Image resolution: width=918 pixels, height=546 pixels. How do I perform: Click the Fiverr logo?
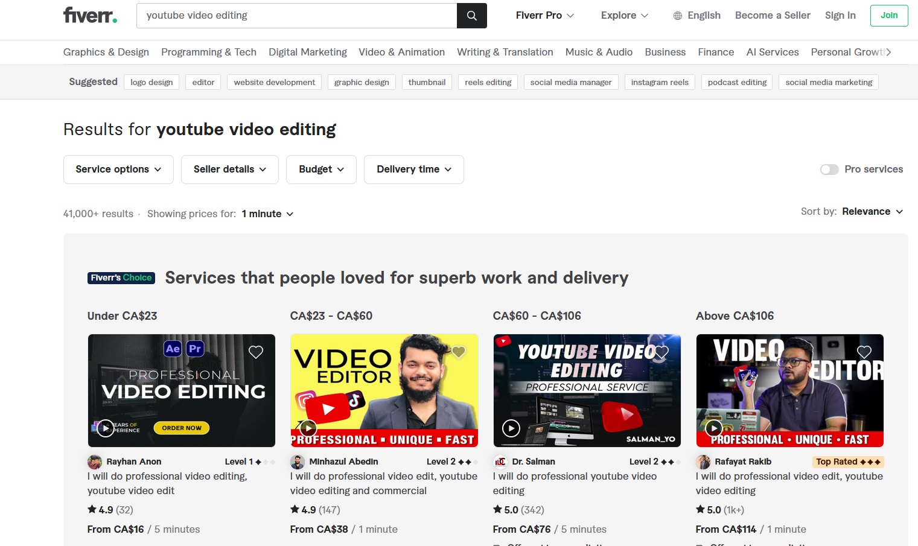click(x=91, y=16)
